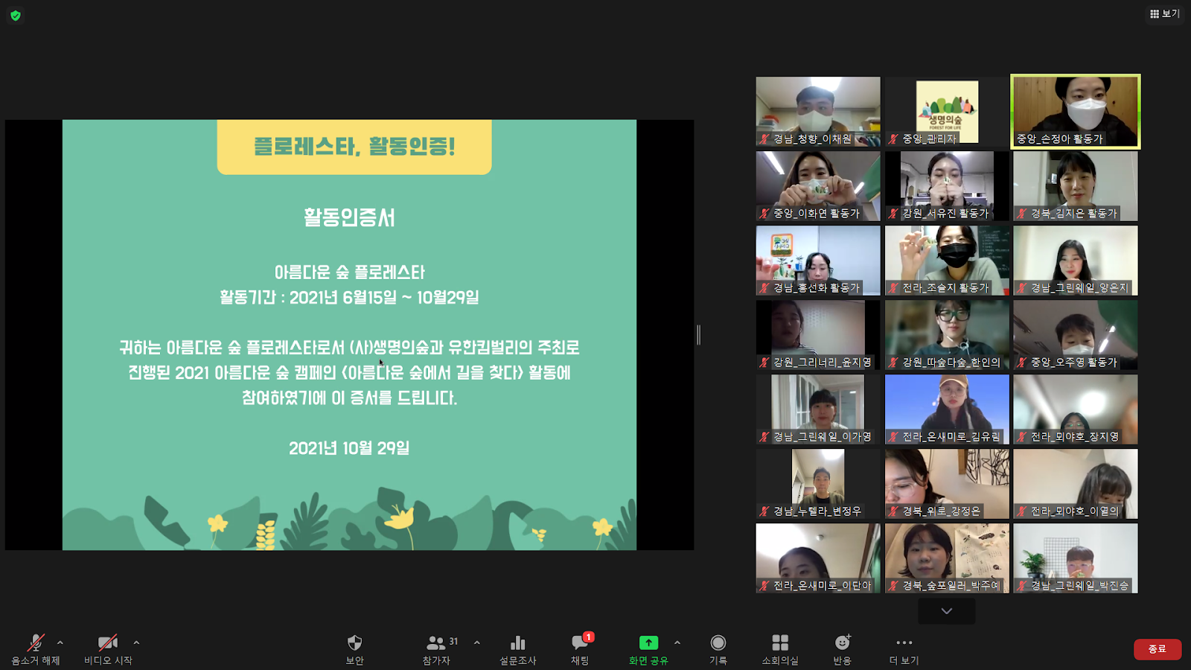Click the red 종료 end button
Viewport: 1191px width, 670px height.
[1157, 649]
